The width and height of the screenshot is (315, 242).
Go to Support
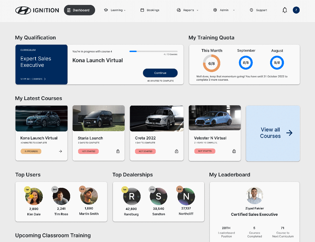(x=258, y=10)
